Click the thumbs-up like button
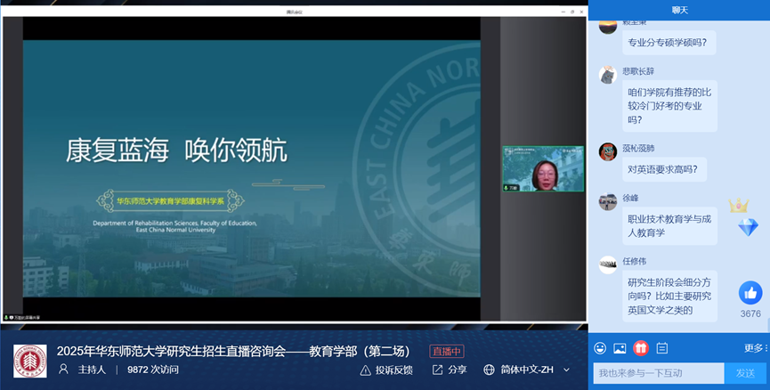Viewport: 770px width, 390px height. coord(750,293)
